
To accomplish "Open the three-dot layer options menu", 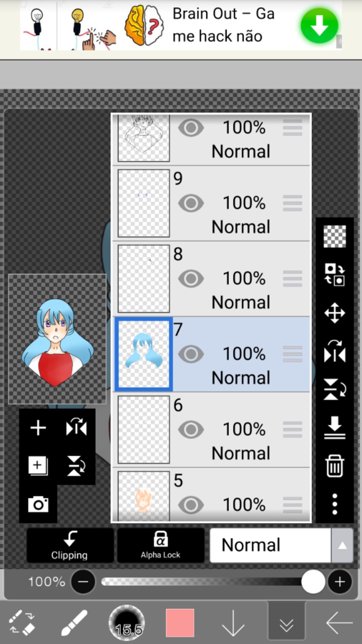I will (334, 504).
